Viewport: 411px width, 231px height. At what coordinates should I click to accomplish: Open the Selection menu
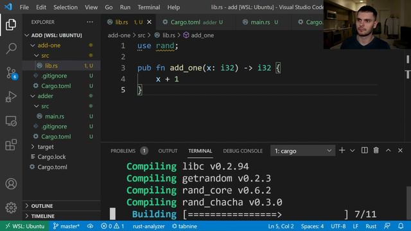(x=66, y=7)
